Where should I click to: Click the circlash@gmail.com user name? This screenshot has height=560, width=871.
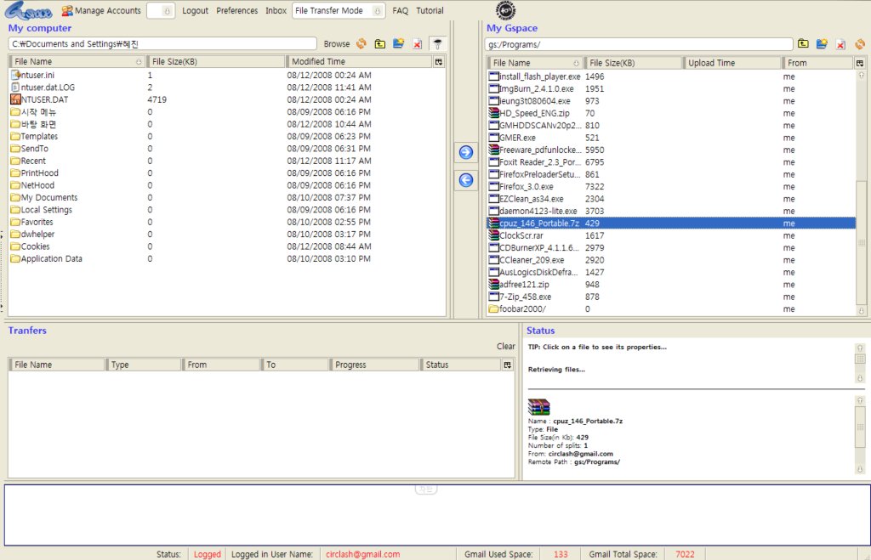coord(362,554)
